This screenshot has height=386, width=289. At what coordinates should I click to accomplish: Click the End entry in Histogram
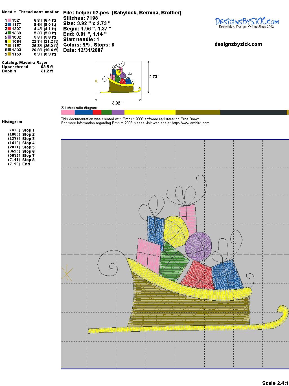pyautogui.click(x=26, y=164)
